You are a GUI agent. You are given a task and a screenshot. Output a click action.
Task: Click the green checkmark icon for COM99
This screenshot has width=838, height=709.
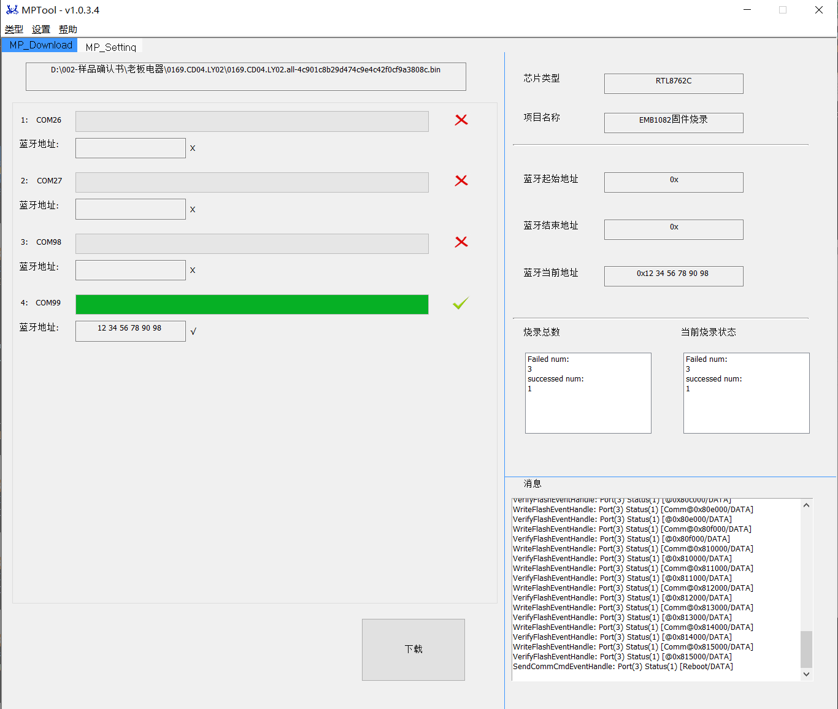click(461, 302)
